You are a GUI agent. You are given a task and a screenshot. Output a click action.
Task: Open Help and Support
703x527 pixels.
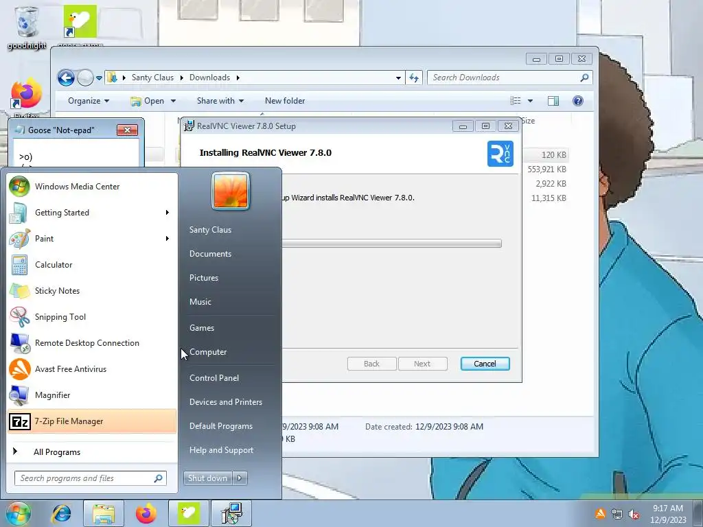tap(221, 450)
